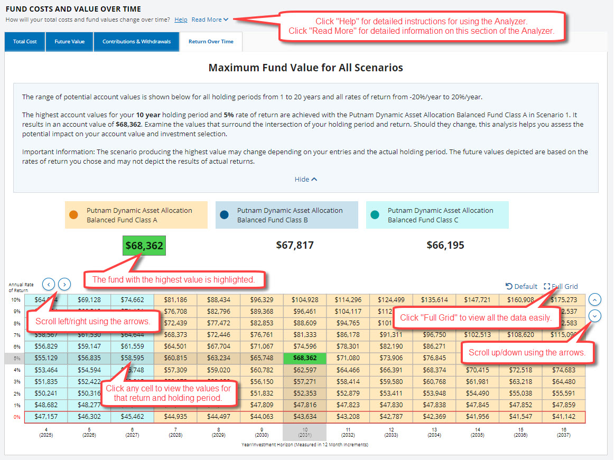
Task: Click the Help link
Action: click(181, 20)
